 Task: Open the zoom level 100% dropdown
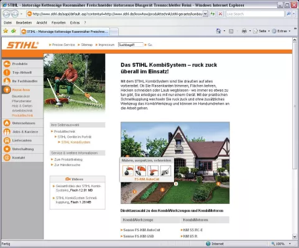point(290,244)
